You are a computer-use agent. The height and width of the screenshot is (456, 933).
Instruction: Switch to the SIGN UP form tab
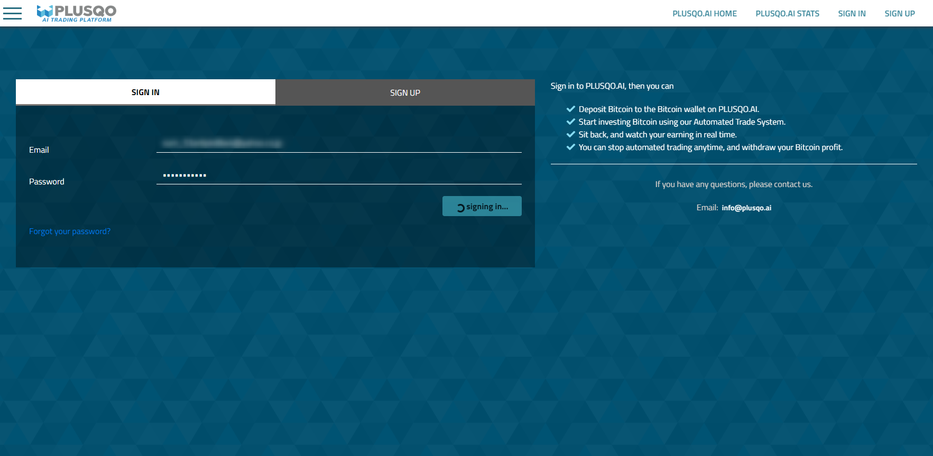tap(405, 92)
